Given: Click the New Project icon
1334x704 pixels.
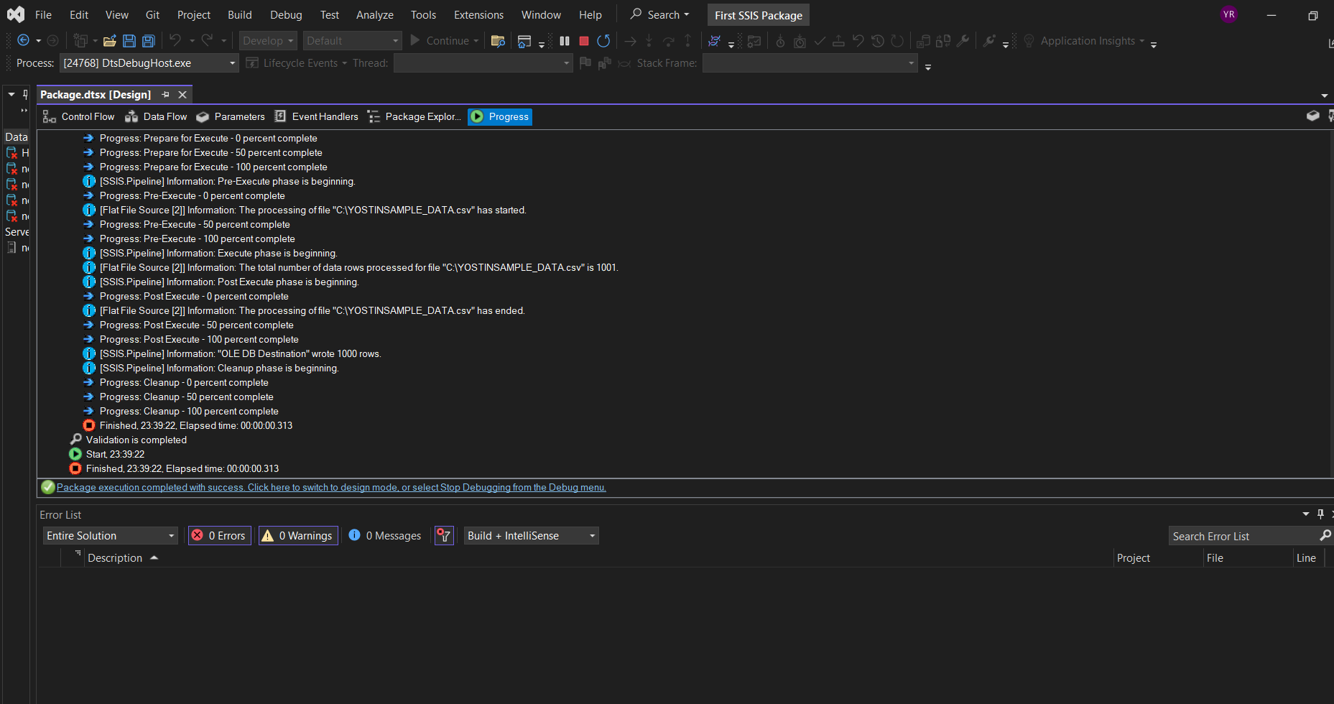Looking at the screenshot, I should [80, 41].
